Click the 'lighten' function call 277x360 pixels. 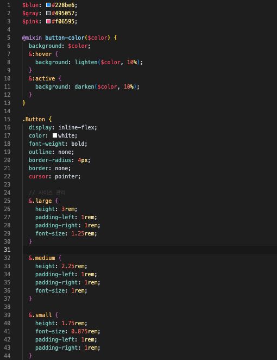coord(86,62)
